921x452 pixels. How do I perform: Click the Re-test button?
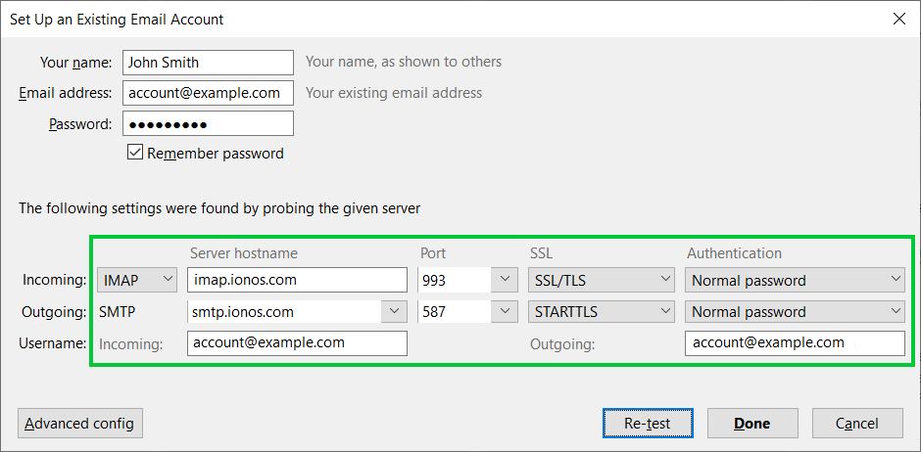[x=648, y=424]
